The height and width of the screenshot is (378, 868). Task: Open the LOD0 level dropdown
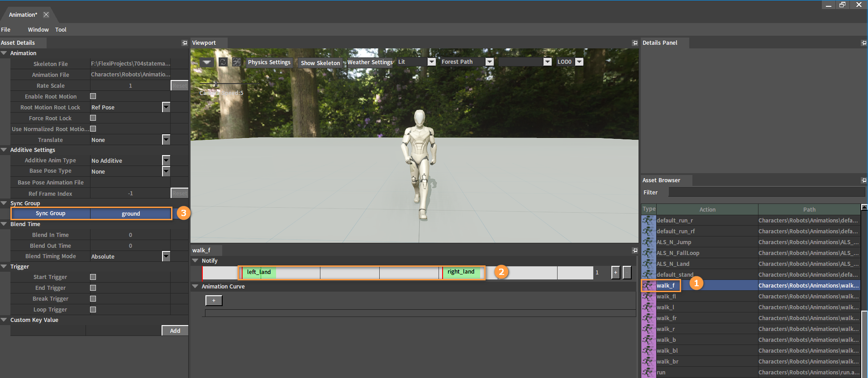579,62
